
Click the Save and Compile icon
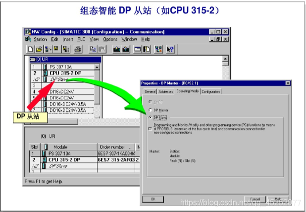tap(66, 49)
